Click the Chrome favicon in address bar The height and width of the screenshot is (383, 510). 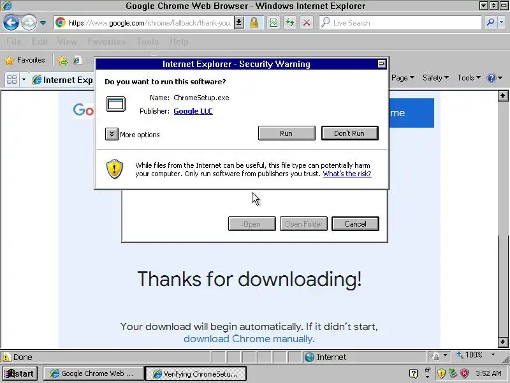point(60,22)
